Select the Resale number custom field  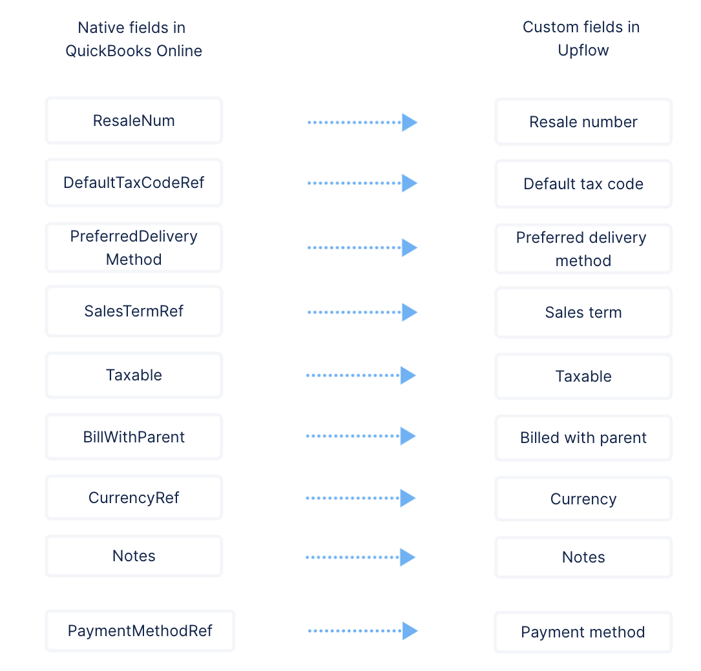pyautogui.click(x=583, y=122)
